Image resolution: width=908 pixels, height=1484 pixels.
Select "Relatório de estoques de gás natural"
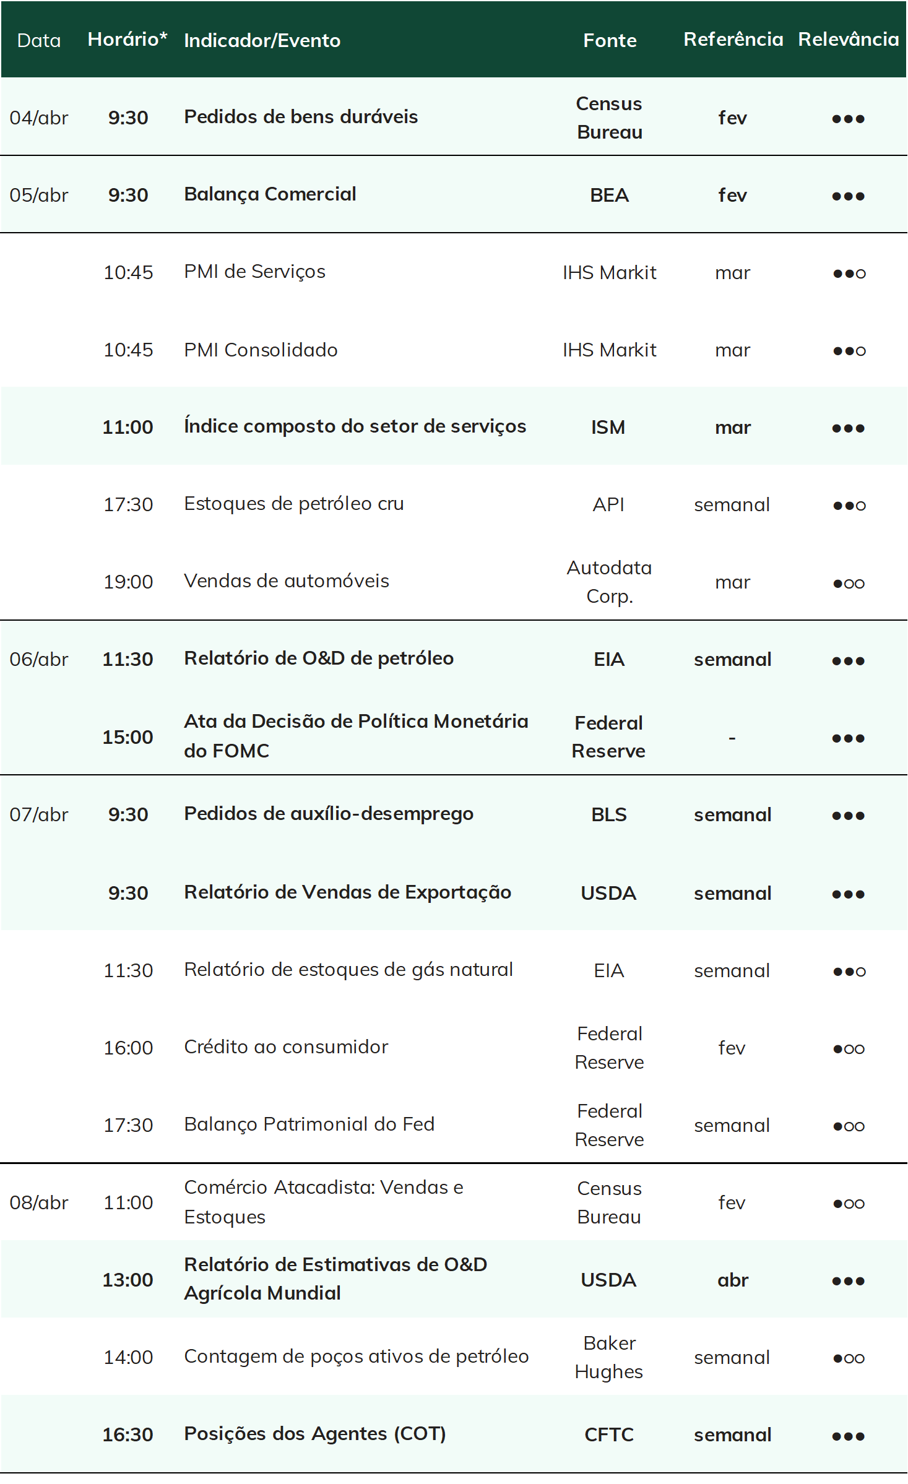click(348, 969)
